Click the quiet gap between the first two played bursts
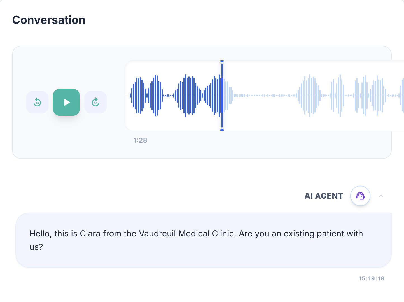The width and height of the screenshot is (404, 302). coord(168,96)
